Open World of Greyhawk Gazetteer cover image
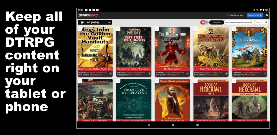 point(250,47)
